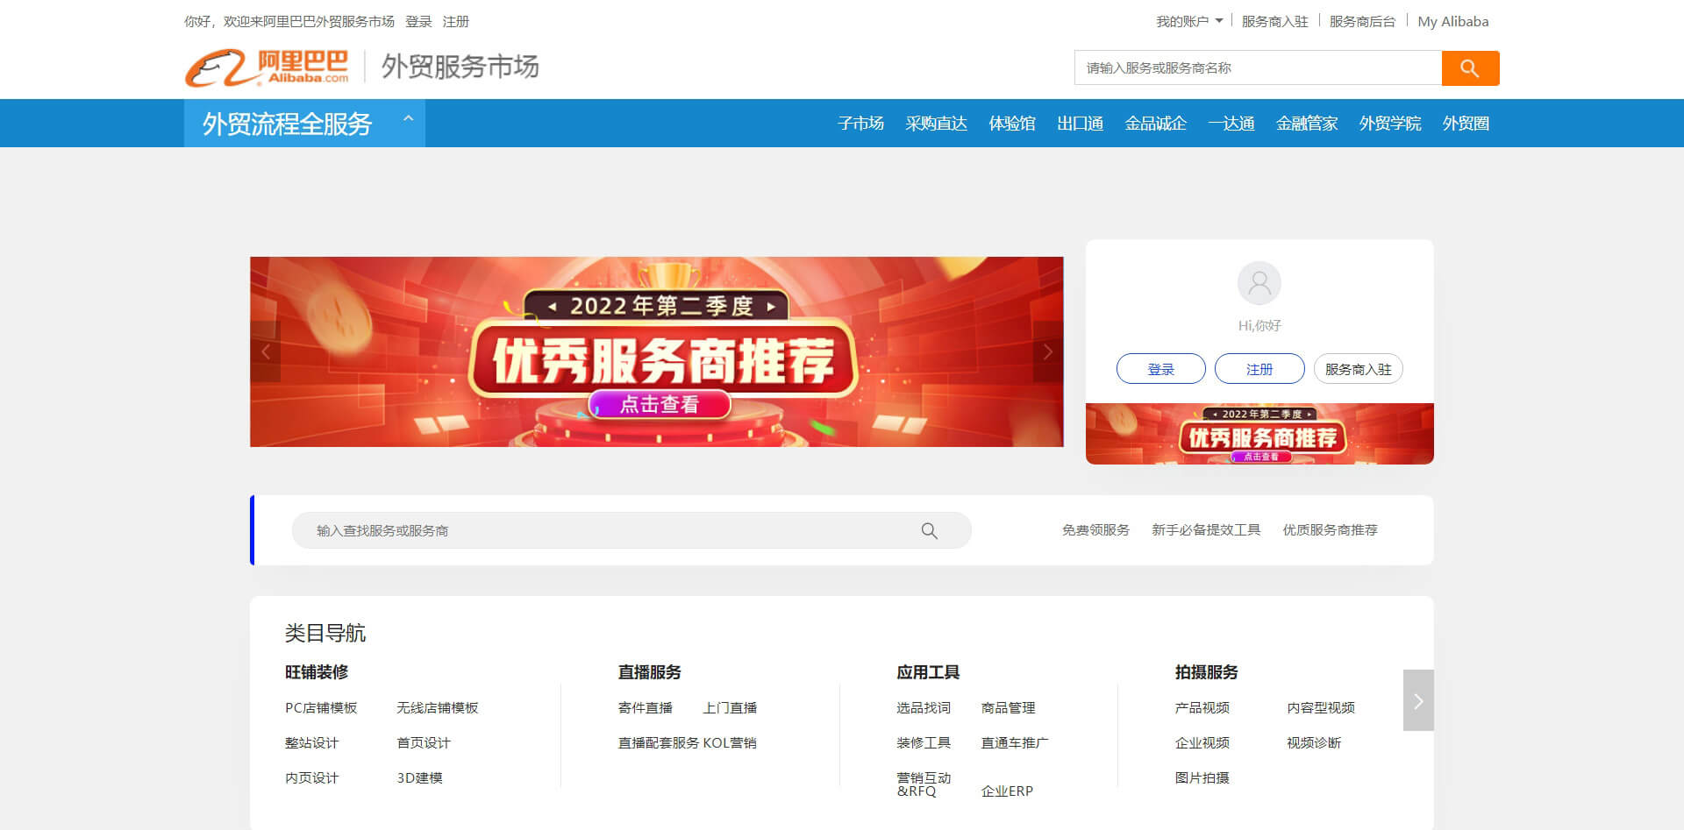The width and height of the screenshot is (1684, 830).
Task: Open the 外贸流程全服务 category menu
Action: (x=287, y=124)
